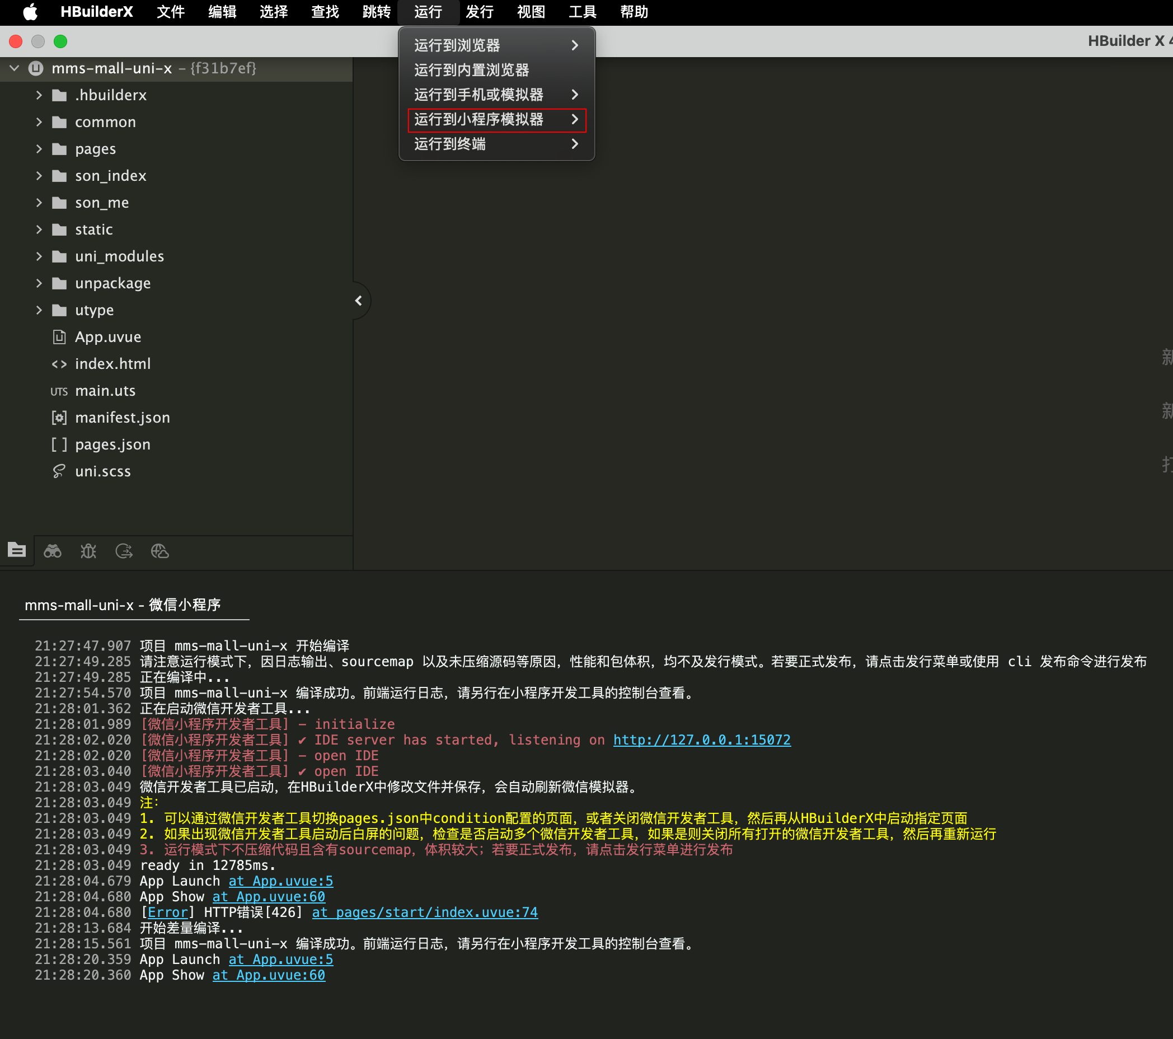This screenshot has height=1039, width=1173.
Task: Expand the pages folder chevron
Action: [39, 149]
